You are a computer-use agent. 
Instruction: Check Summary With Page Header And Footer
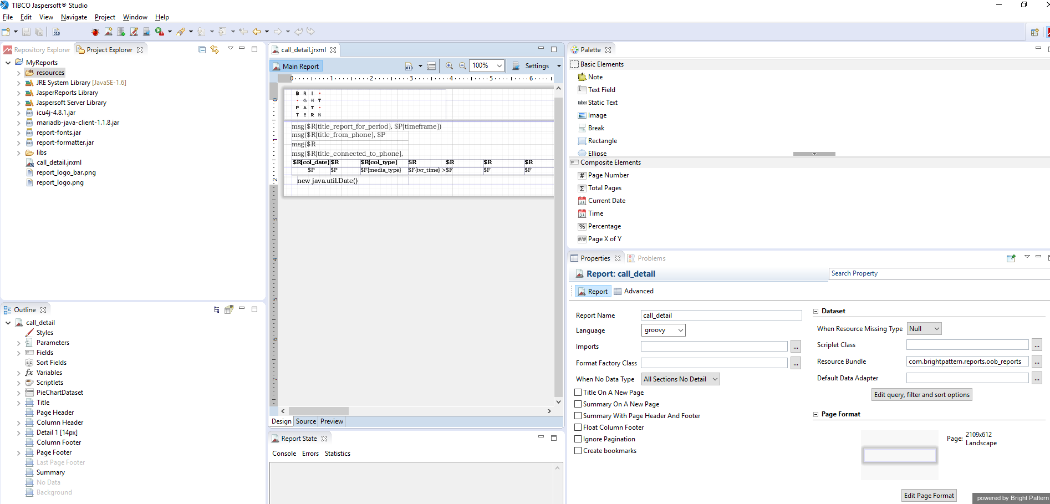coord(578,416)
